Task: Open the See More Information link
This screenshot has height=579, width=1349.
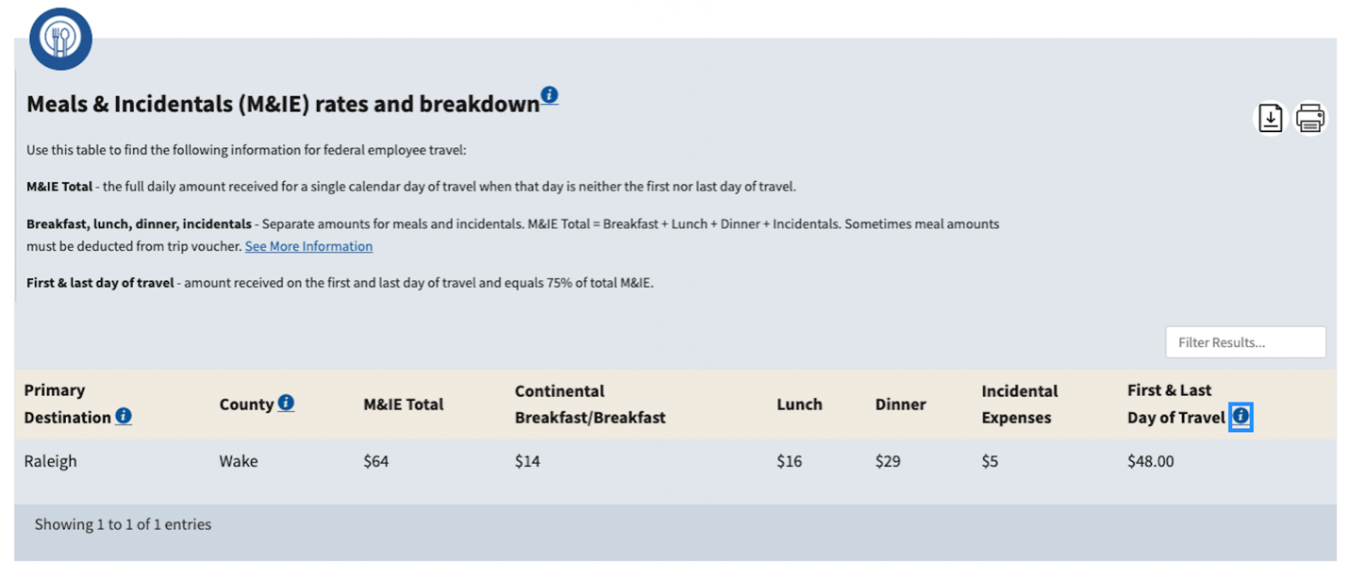Action: [x=308, y=246]
